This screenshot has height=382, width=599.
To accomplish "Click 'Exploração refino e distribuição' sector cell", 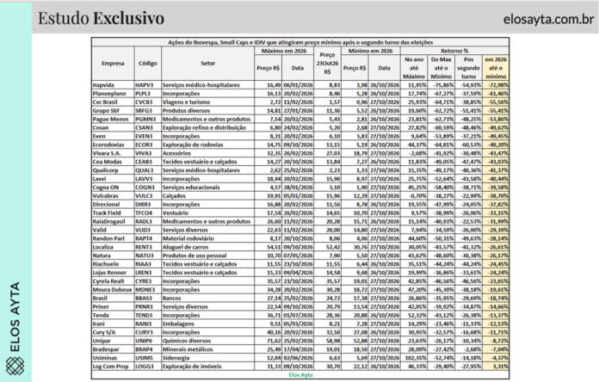I will (207, 127).
